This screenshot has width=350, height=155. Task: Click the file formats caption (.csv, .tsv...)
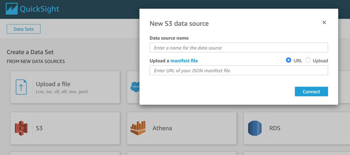click(62, 92)
